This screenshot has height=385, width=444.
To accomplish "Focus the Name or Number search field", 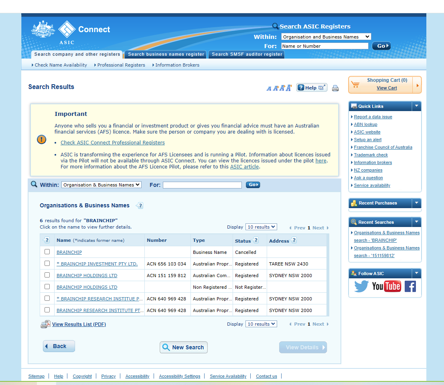I will [x=325, y=46].
